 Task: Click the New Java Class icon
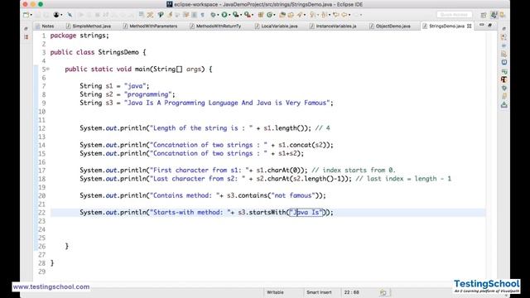coord(269,15)
